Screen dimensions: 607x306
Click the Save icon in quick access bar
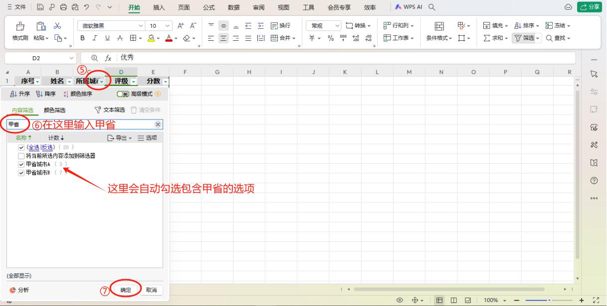(40, 7)
